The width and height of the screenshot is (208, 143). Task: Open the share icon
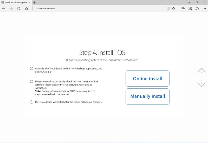pos(197,9)
